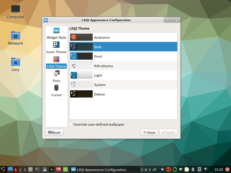Select the Network desktop folder icon

coord(16,38)
